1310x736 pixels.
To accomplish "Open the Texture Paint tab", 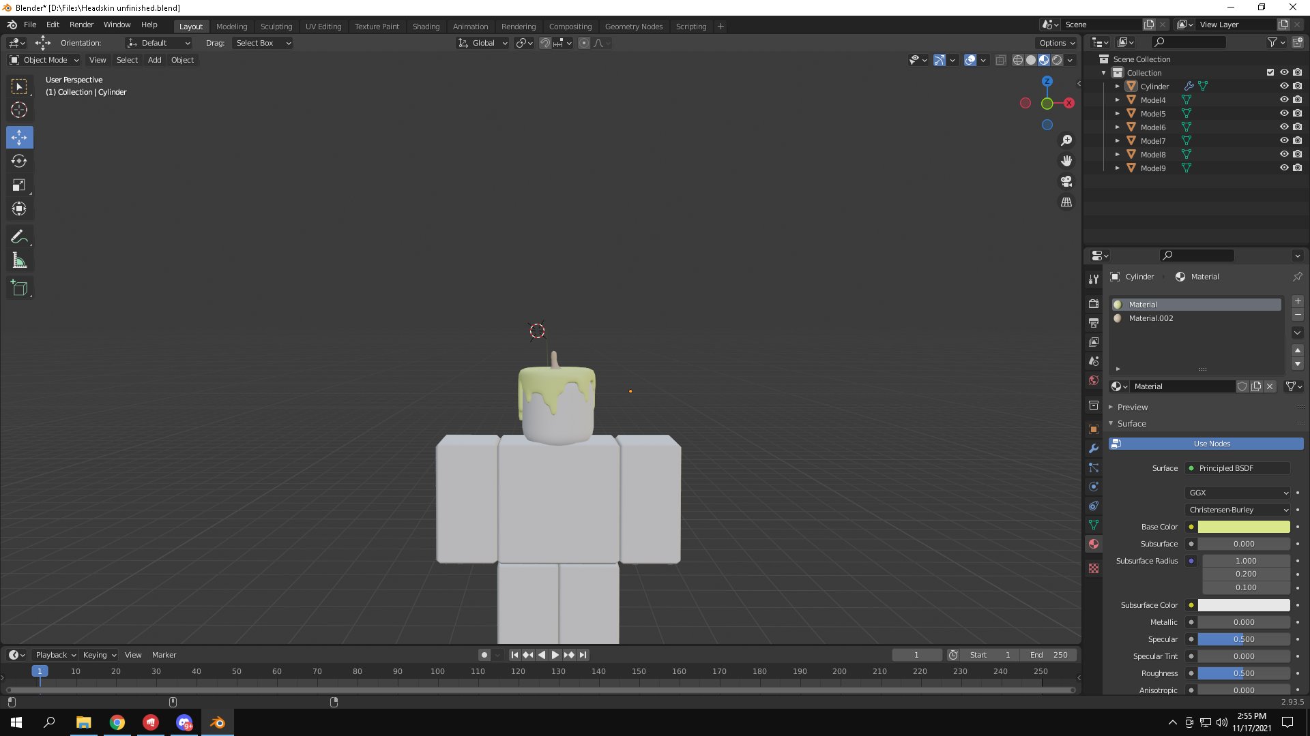I will [376, 25].
